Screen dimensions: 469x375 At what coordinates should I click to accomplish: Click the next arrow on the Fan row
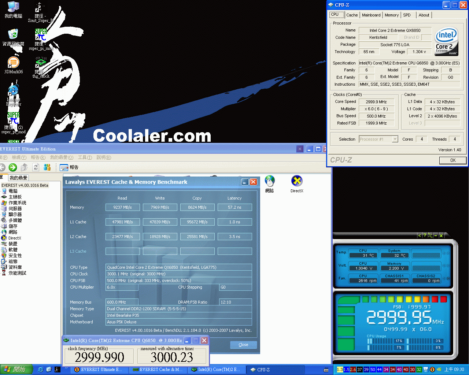coord(448,278)
